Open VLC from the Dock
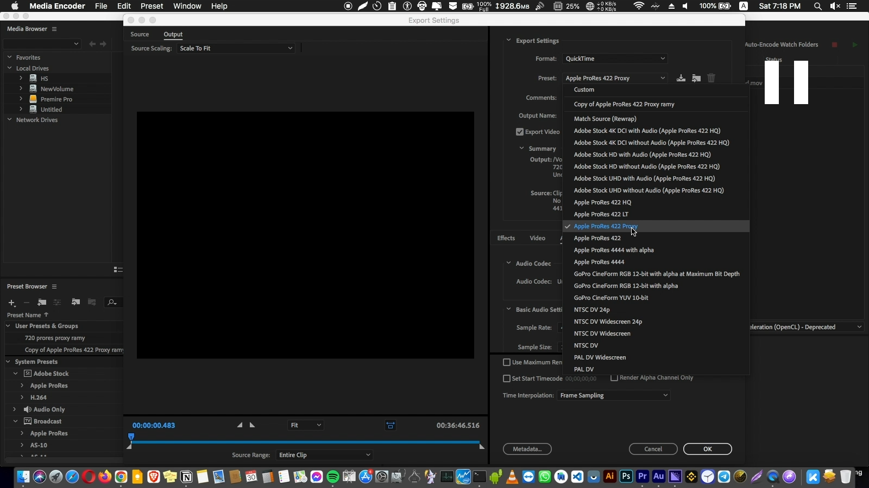Image resolution: width=869 pixels, height=488 pixels. point(512,477)
